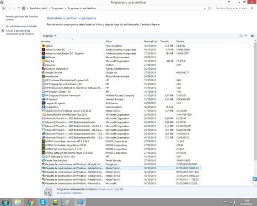Open Activar o desactivar características de Windows
The width and height of the screenshot is (257, 206).
tap(20, 32)
